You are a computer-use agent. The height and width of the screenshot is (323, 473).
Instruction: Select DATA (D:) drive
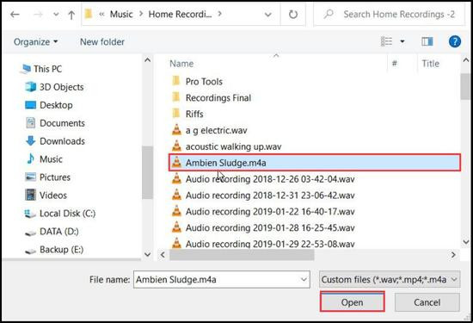click(58, 232)
